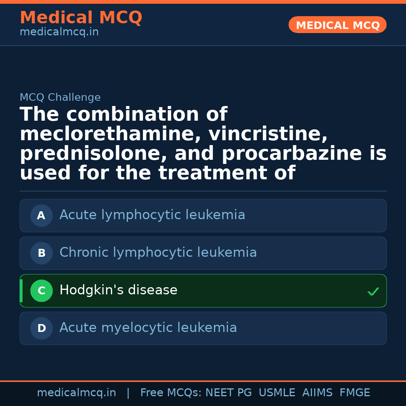The height and width of the screenshot is (406, 406).
Task: Click the FMGE footer text
Action: [x=355, y=393]
